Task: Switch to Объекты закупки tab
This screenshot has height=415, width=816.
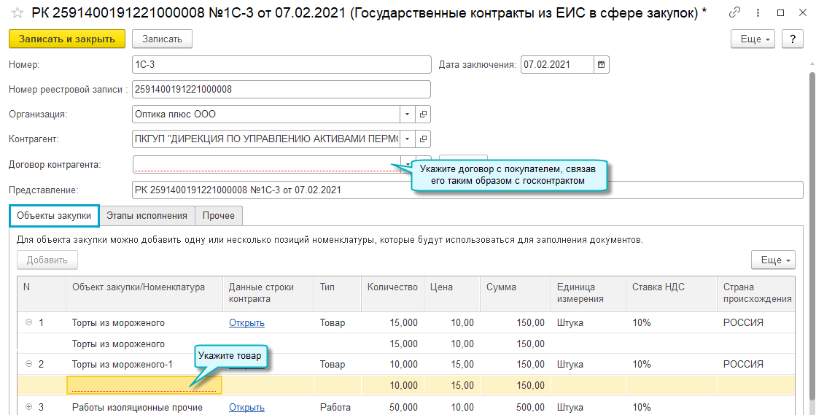Action: tap(54, 216)
